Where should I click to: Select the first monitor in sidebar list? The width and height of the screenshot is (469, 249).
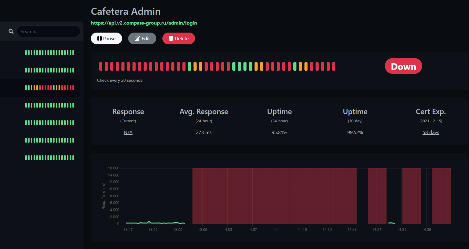tap(49, 53)
